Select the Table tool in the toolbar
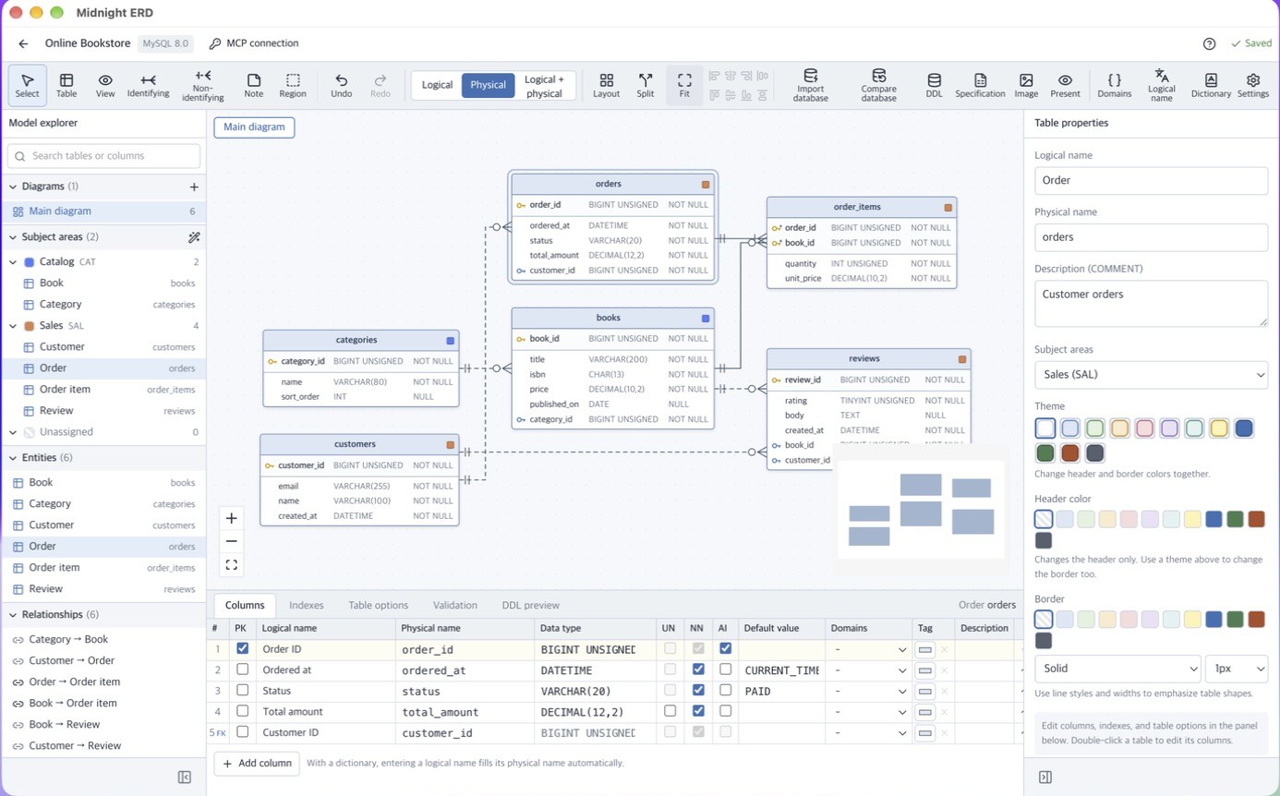Viewport: 1280px width, 796px height. pyautogui.click(x=66, y=85)
